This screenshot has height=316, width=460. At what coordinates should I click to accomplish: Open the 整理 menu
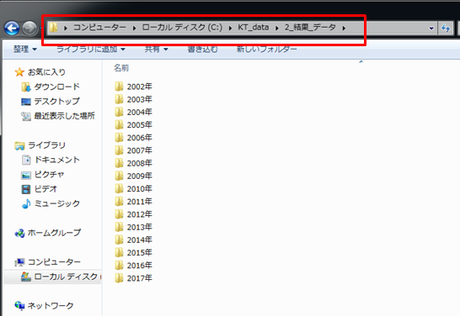[25, 49]
